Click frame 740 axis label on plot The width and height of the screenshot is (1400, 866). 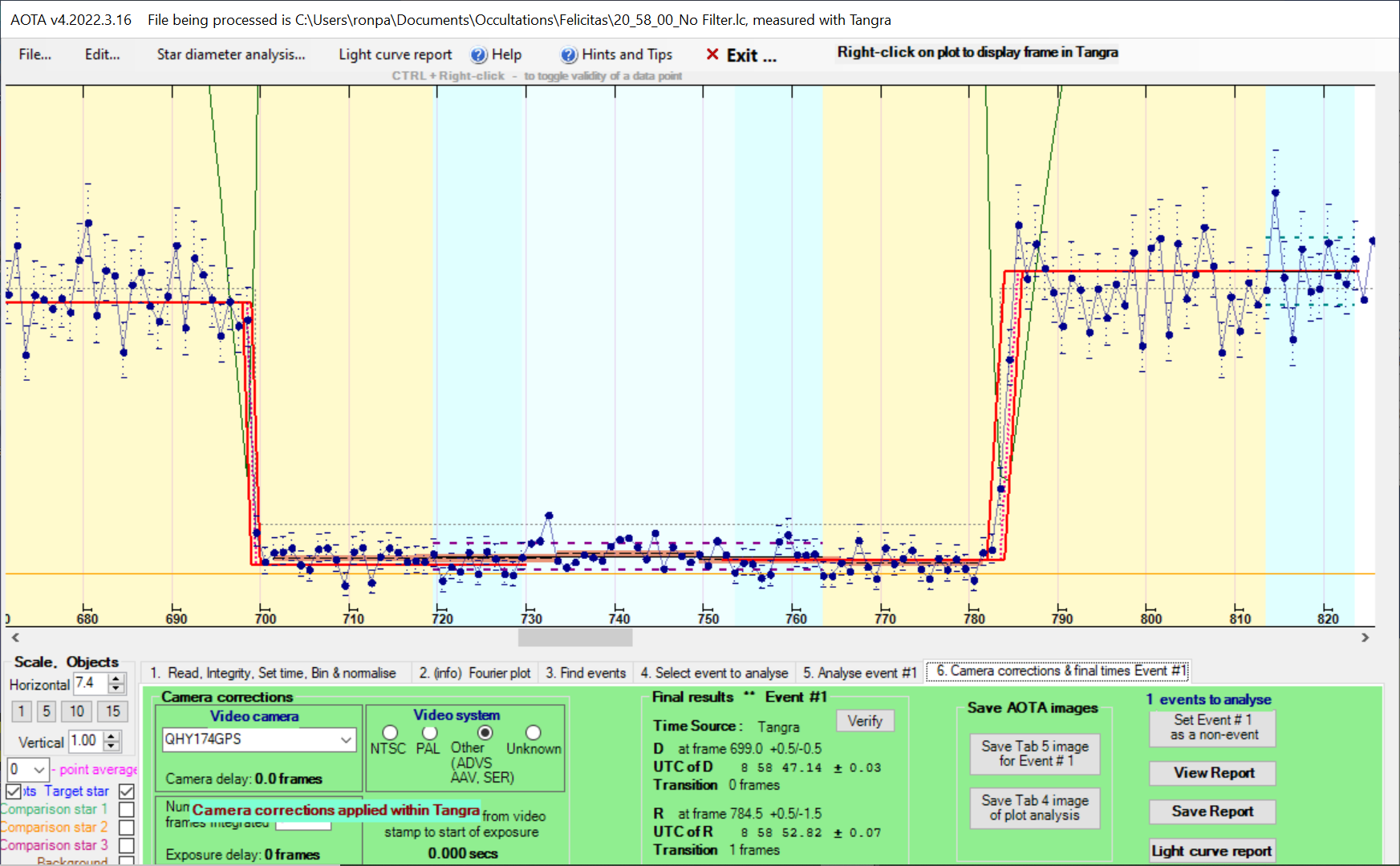coord(619,618)
